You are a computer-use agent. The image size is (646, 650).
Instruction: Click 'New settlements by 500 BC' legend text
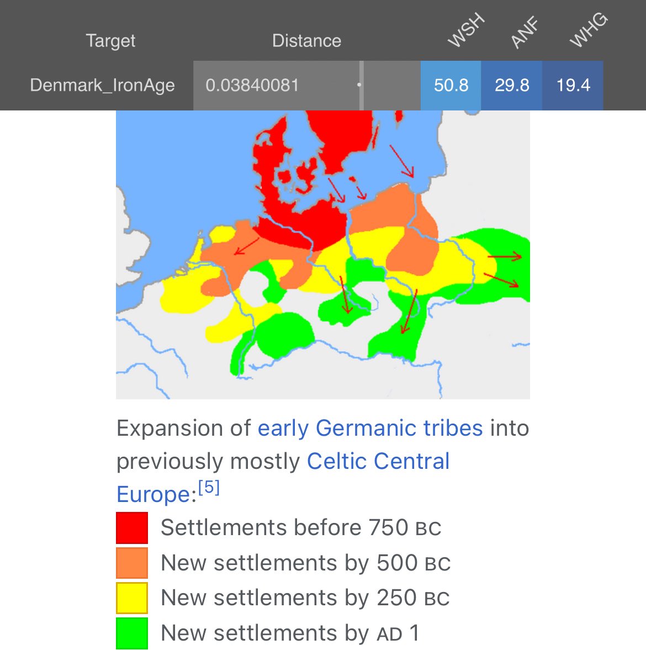click(x=305, y=563)
